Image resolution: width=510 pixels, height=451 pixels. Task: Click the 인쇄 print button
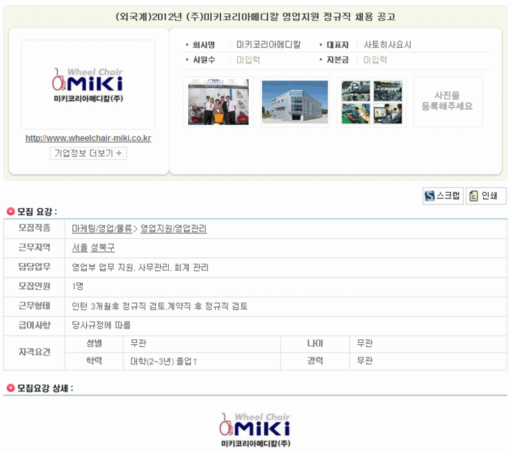coord(485,196)
